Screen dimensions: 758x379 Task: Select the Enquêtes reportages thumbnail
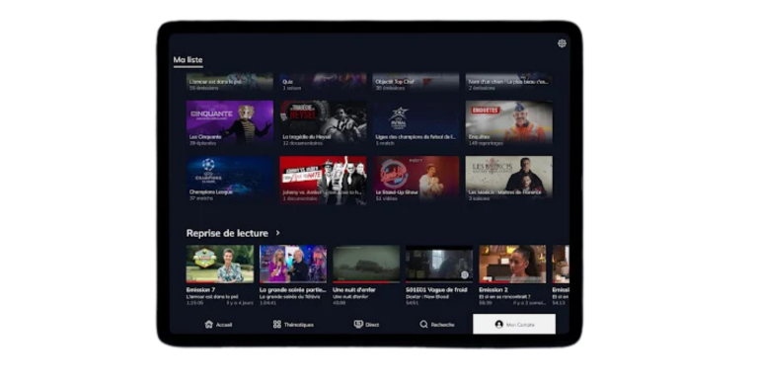click(509, 122)
